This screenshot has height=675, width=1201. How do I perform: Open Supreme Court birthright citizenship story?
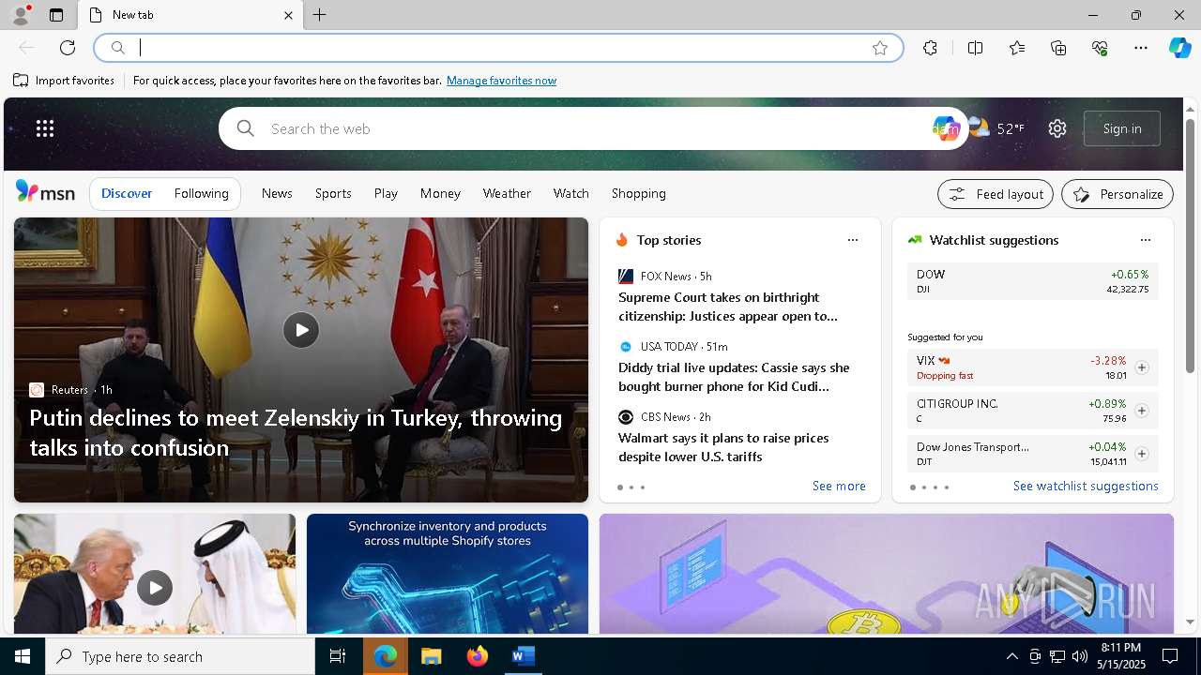click(728, 307)
